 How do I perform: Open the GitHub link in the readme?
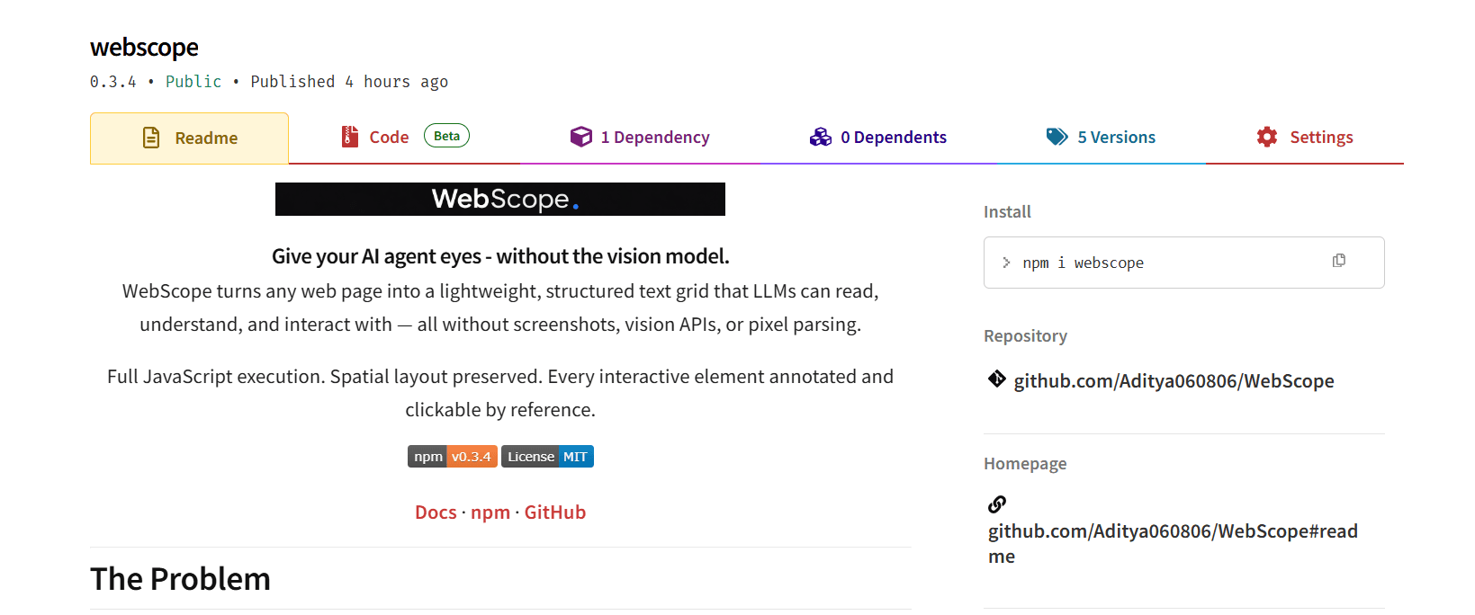click(555, 512)
